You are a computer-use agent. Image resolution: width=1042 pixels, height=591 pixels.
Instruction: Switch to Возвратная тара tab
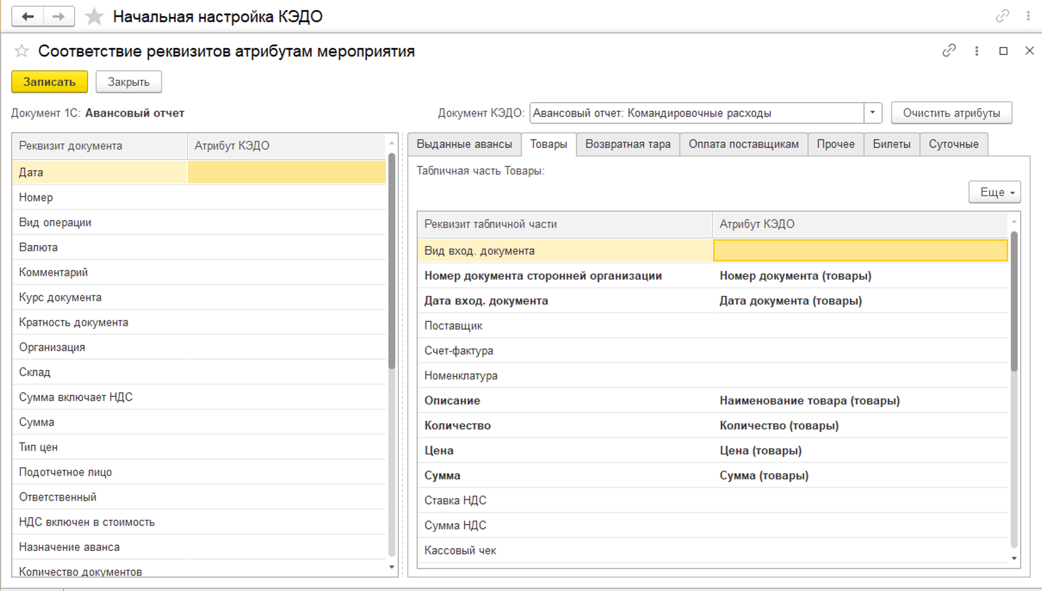[628, 144]
